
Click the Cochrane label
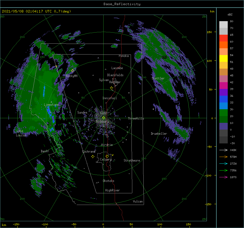pyautogui.click(x=89, y=152)
